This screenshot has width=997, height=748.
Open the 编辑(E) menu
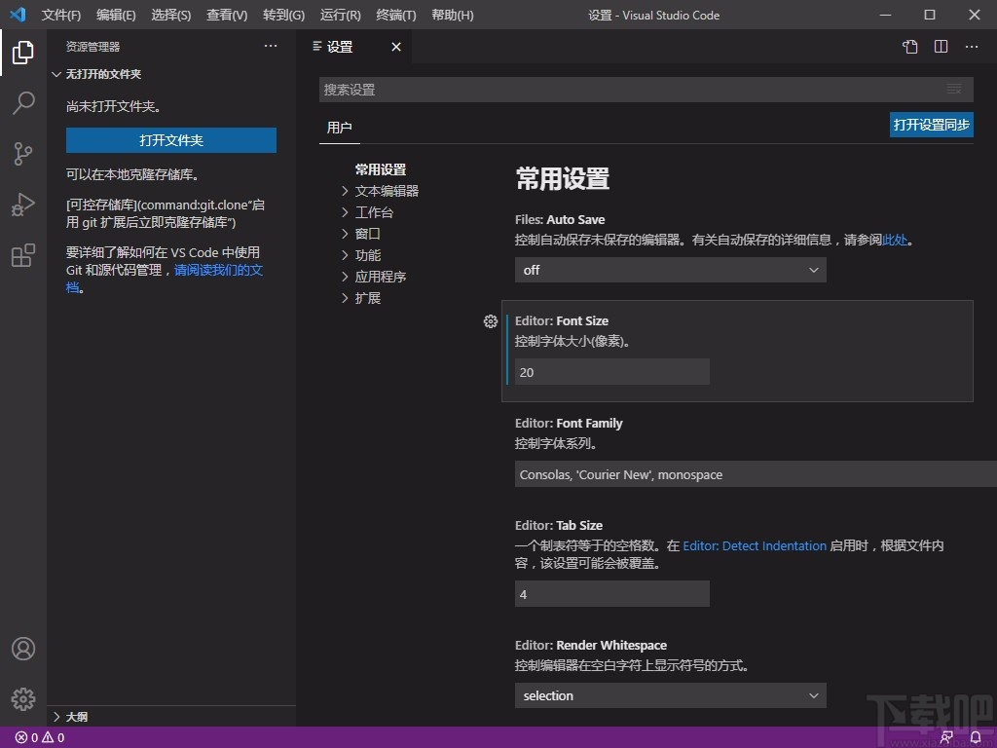coord(117,15)
